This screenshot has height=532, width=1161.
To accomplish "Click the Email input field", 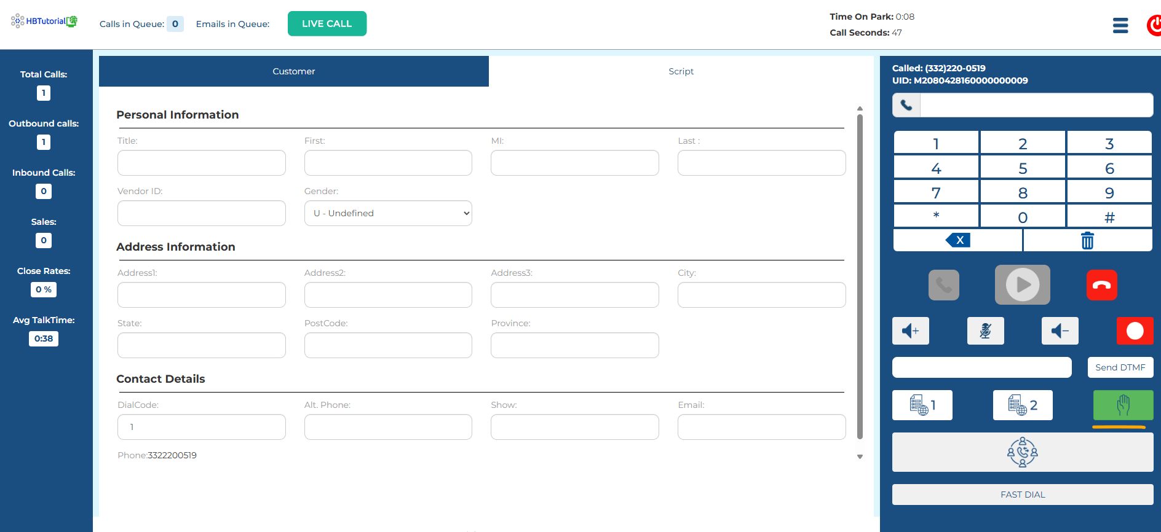I will [762, 427].
